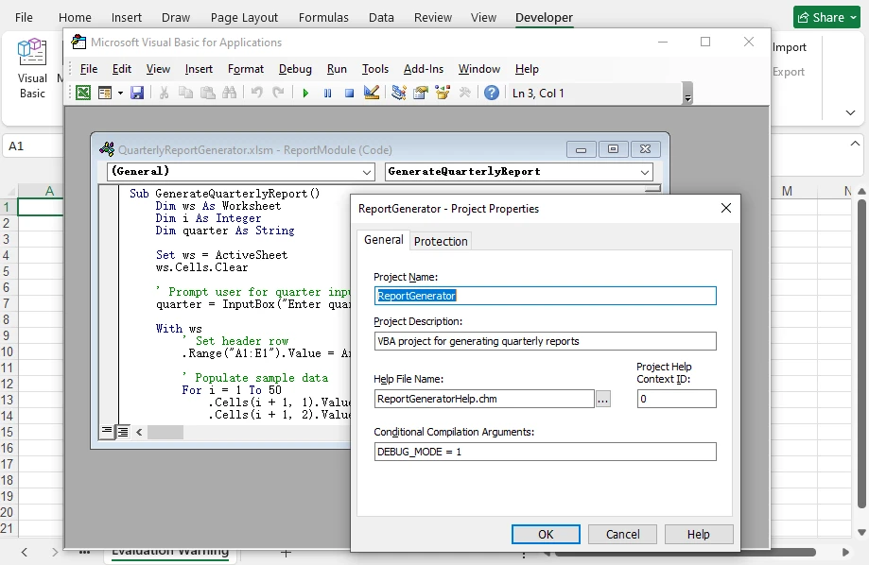The width and height of the screenshot is (869, 565).
Task: Run the GenerateQuarterlyReport macro with Run button
Action: click(x=305, y=92)
